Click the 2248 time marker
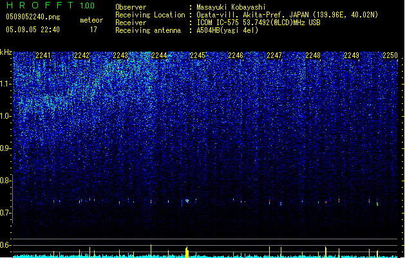 (313, 55)
